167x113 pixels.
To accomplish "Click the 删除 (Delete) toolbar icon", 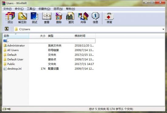I will [x=59, y=16].
